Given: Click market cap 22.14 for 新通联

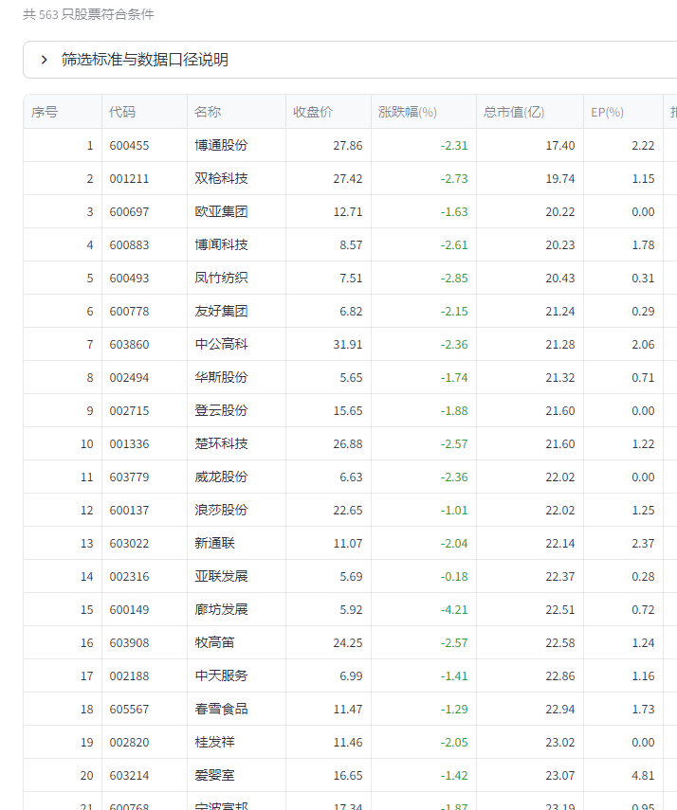Looking at the screenshot, I should [x=559, y=543].
